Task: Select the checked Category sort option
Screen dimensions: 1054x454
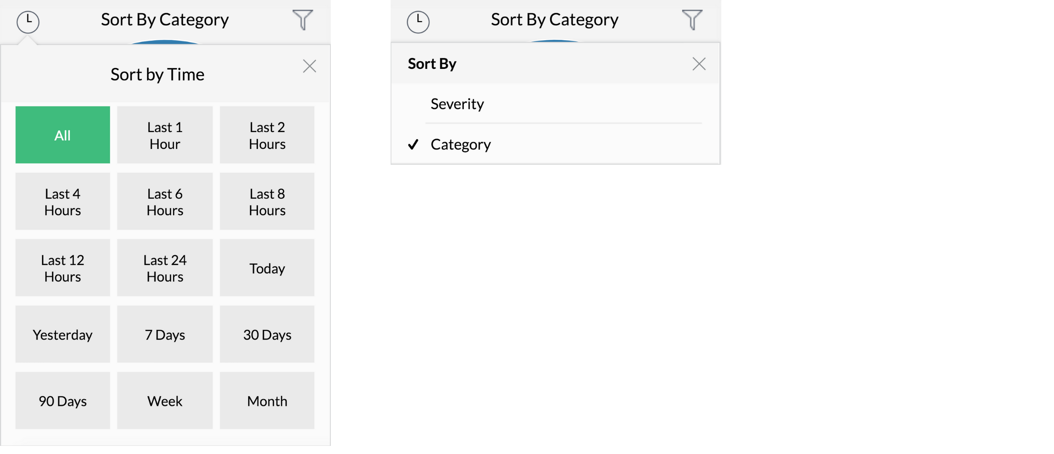Action: (460, 145)
